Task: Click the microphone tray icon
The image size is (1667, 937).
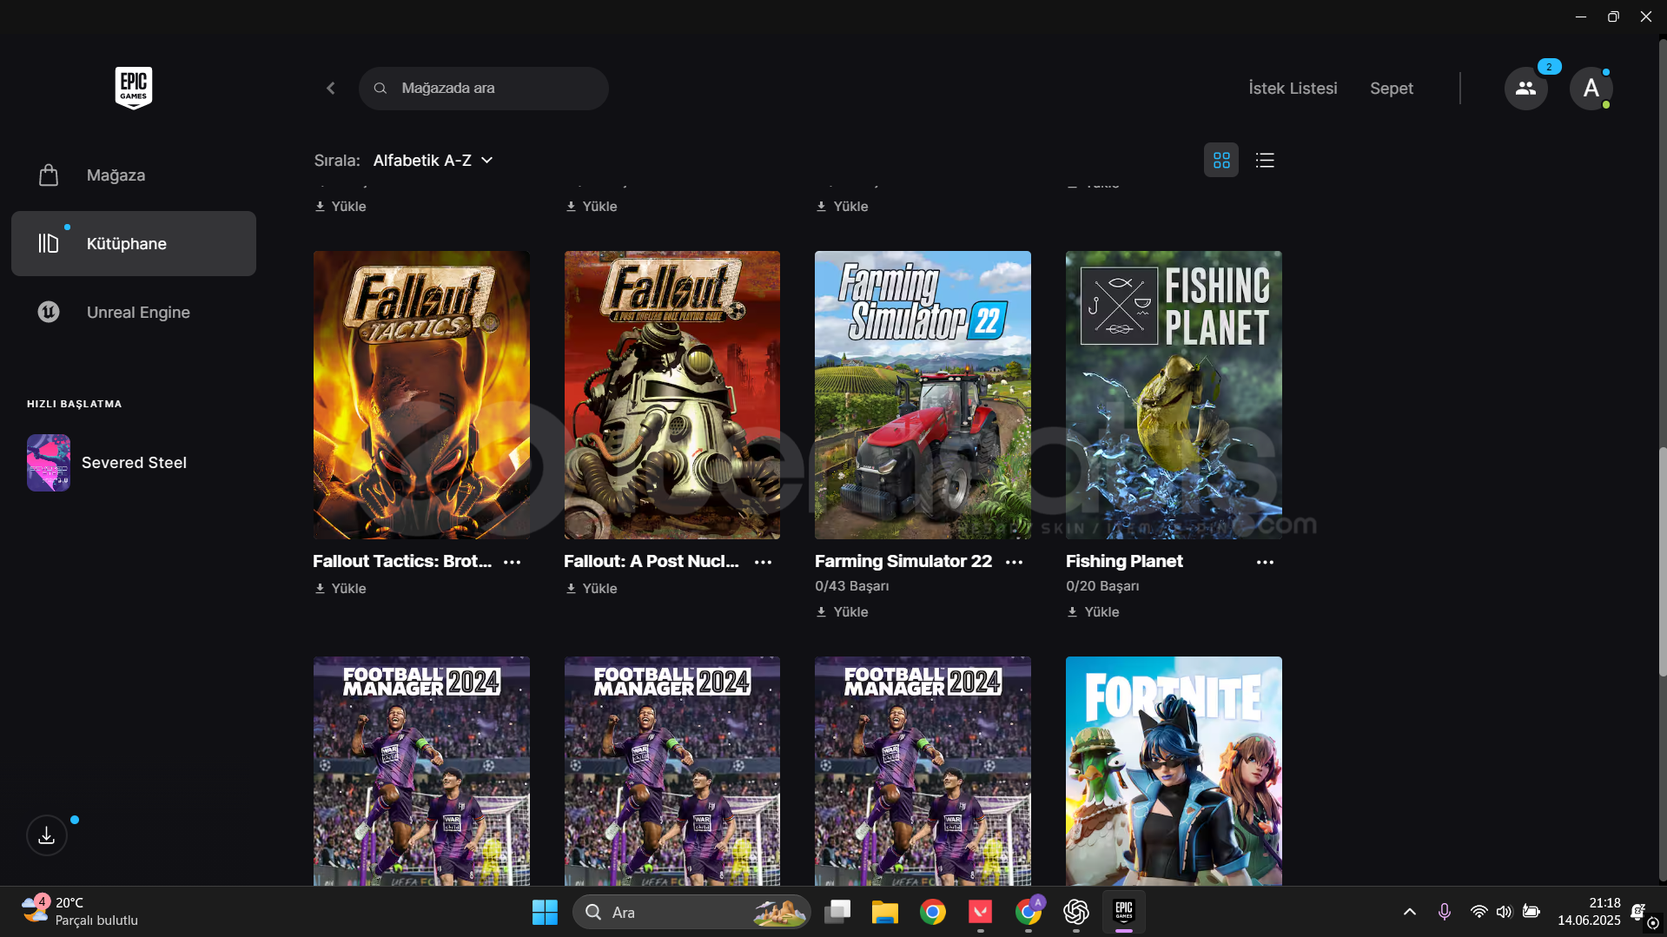Action: (x=1444, y=913)
